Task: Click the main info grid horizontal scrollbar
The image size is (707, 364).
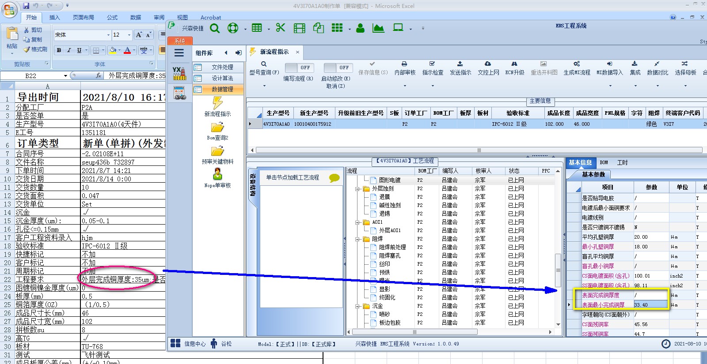Action: pyautogui.click(x=479, y=150)
